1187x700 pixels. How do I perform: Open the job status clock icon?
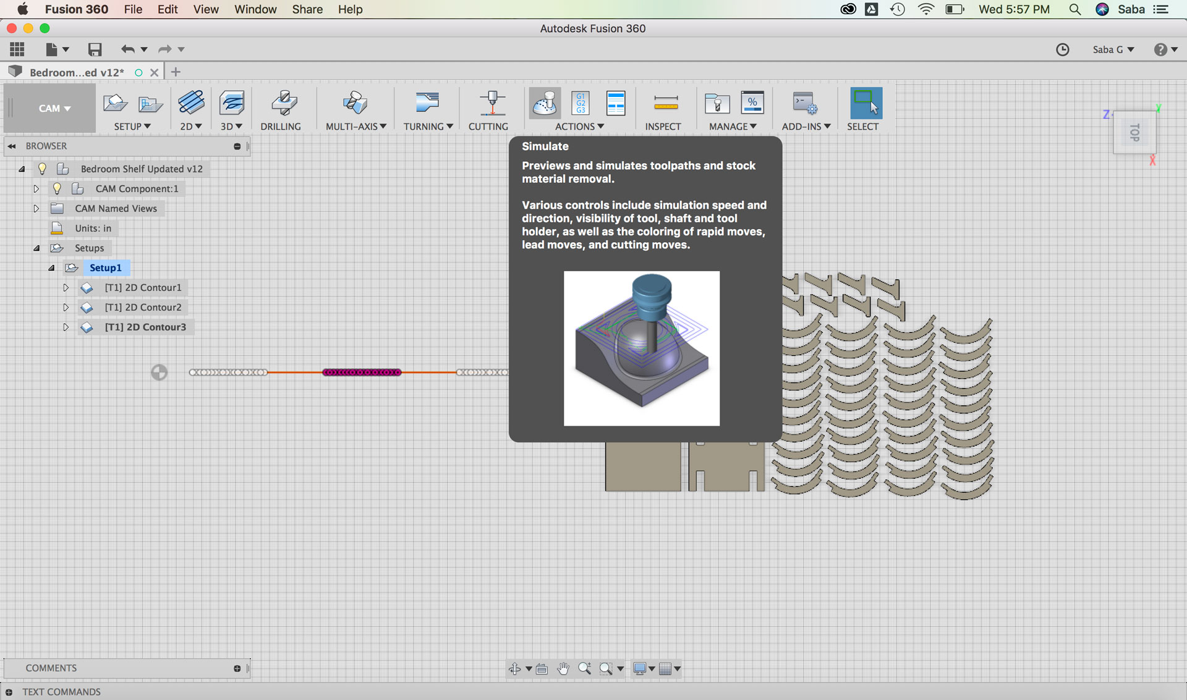click(x=1062, y=49)
